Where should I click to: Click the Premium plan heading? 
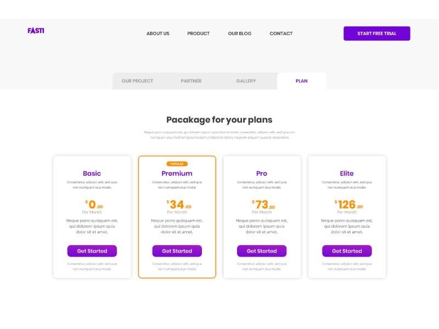(x=177, y=173)
